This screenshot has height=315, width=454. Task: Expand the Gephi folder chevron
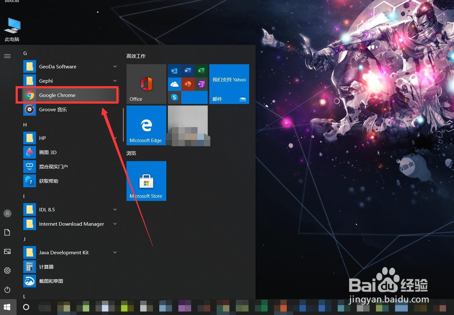click(x=115, y=81)
